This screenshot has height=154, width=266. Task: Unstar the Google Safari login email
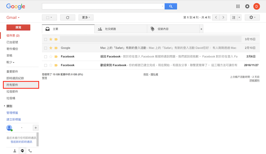click(x=51, y=48)
